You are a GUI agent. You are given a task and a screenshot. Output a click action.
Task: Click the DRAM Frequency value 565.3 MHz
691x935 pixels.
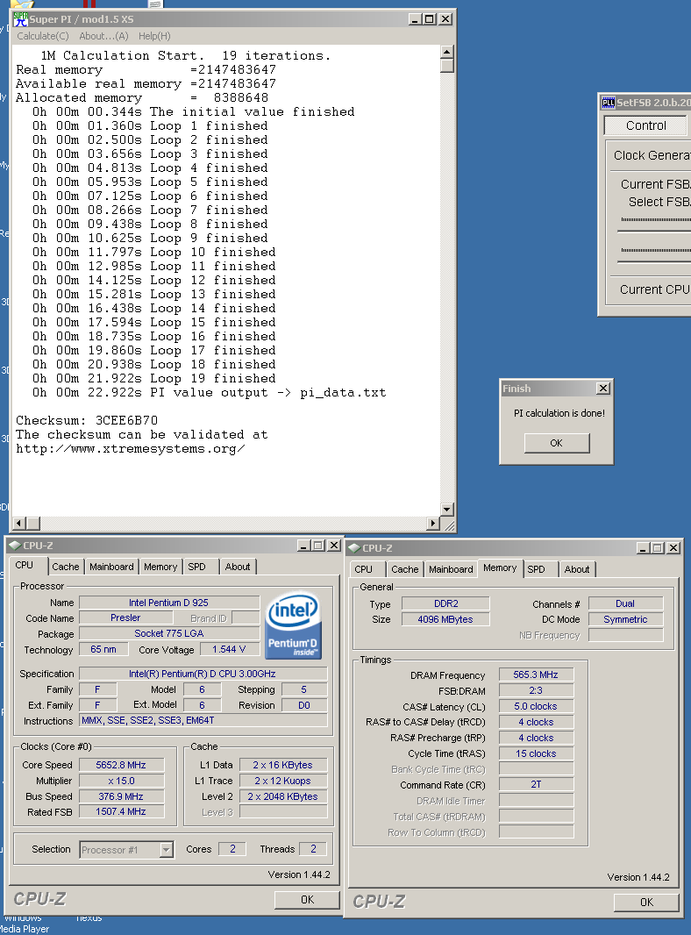click(x=536, y=674)
